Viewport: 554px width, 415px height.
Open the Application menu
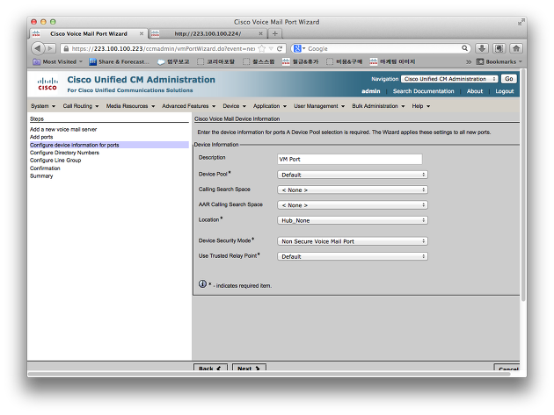(270, 106)
